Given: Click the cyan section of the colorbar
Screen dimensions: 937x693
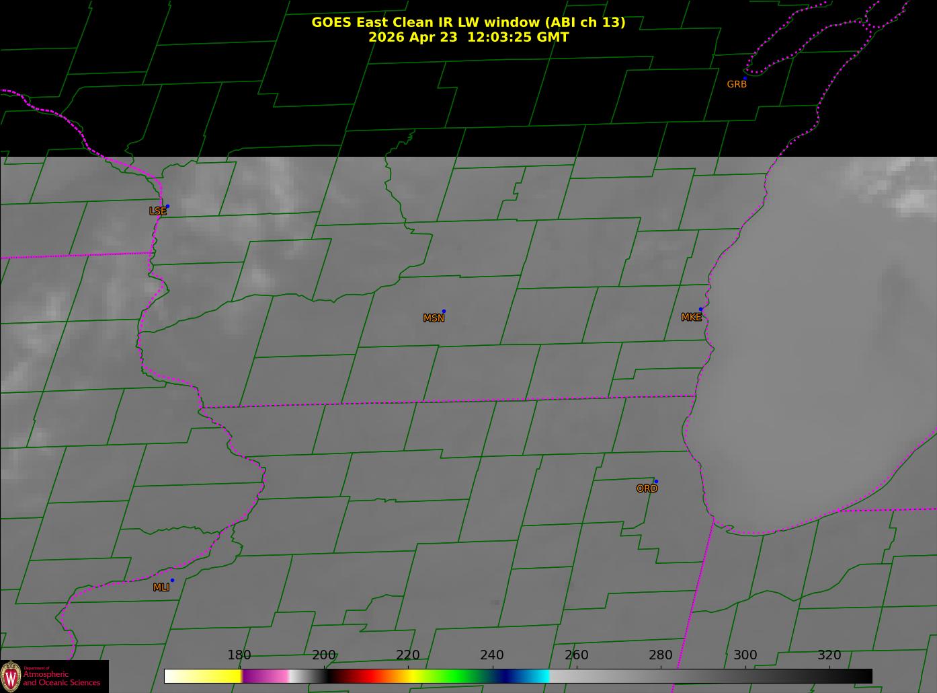Looking at the screenshot, I should coord(538,676).
